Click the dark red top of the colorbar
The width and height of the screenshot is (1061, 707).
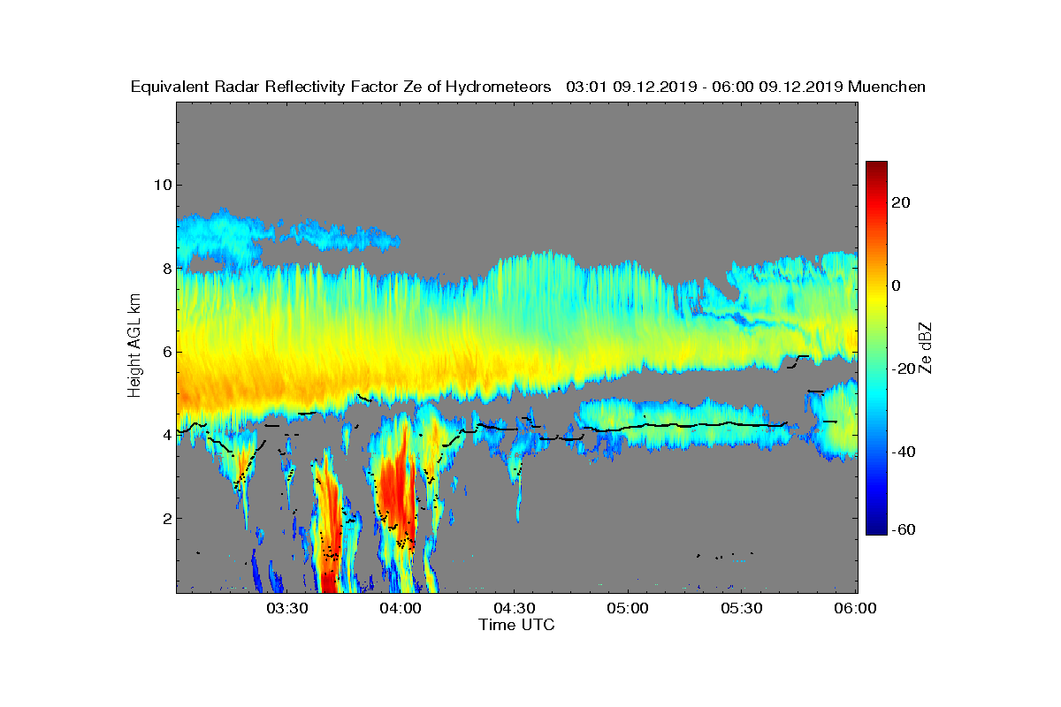click(876, 168)
